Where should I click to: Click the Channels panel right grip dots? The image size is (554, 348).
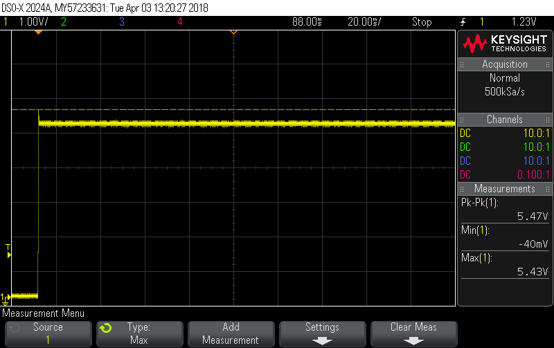[548, 120]
